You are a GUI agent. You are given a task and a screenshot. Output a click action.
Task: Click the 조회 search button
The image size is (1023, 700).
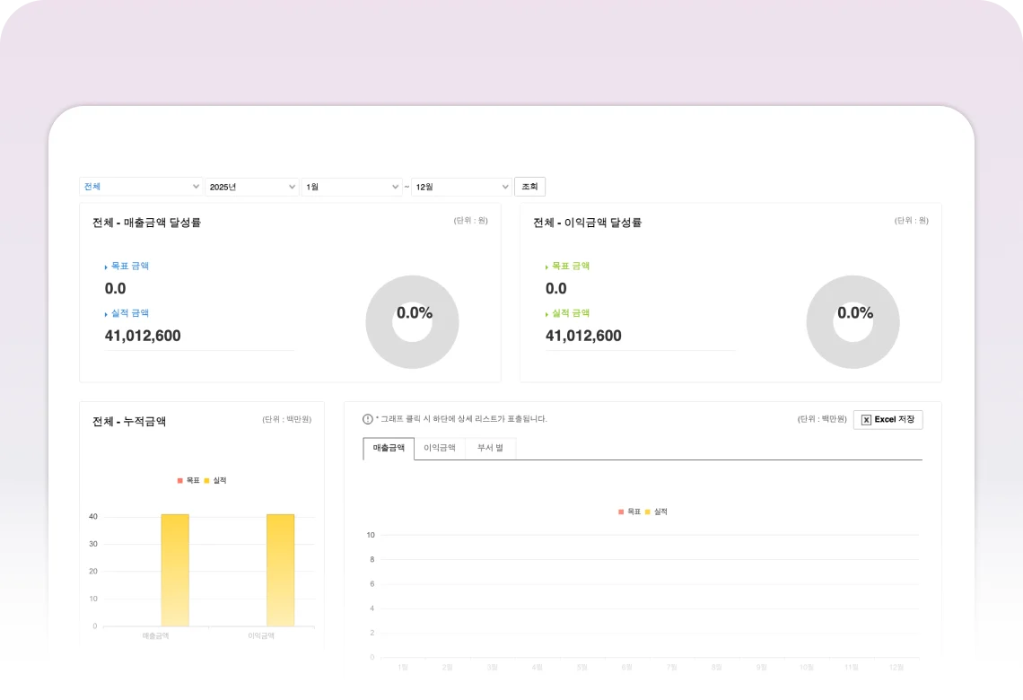[x=529, y=187]
